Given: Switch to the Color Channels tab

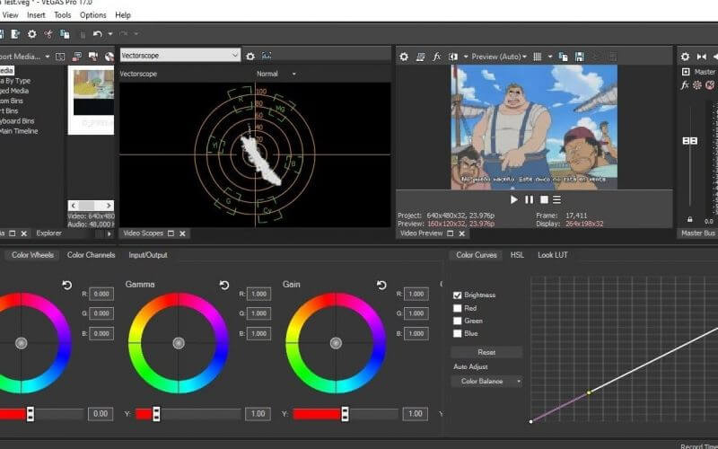Looking at the screenshot, I should tap(92, 255).
